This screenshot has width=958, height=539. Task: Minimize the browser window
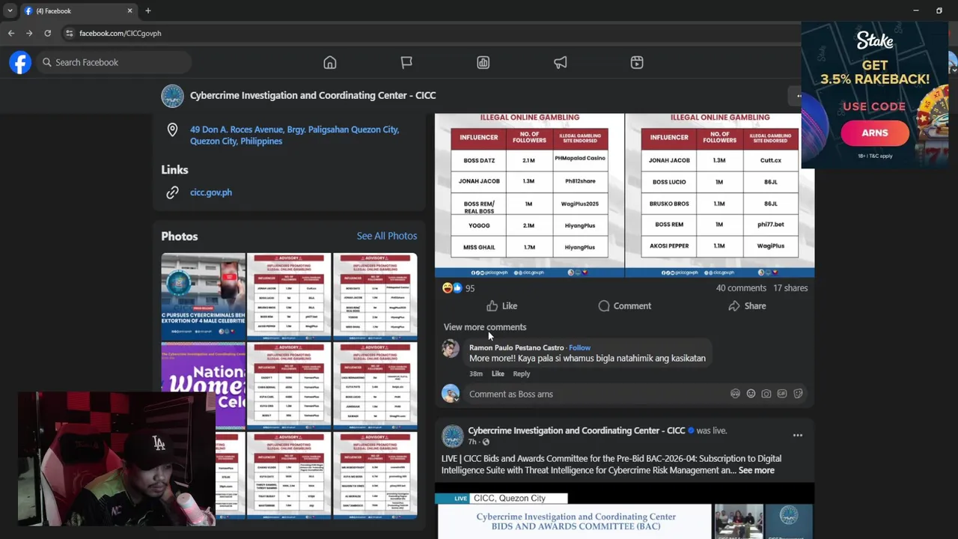(915, 10)
